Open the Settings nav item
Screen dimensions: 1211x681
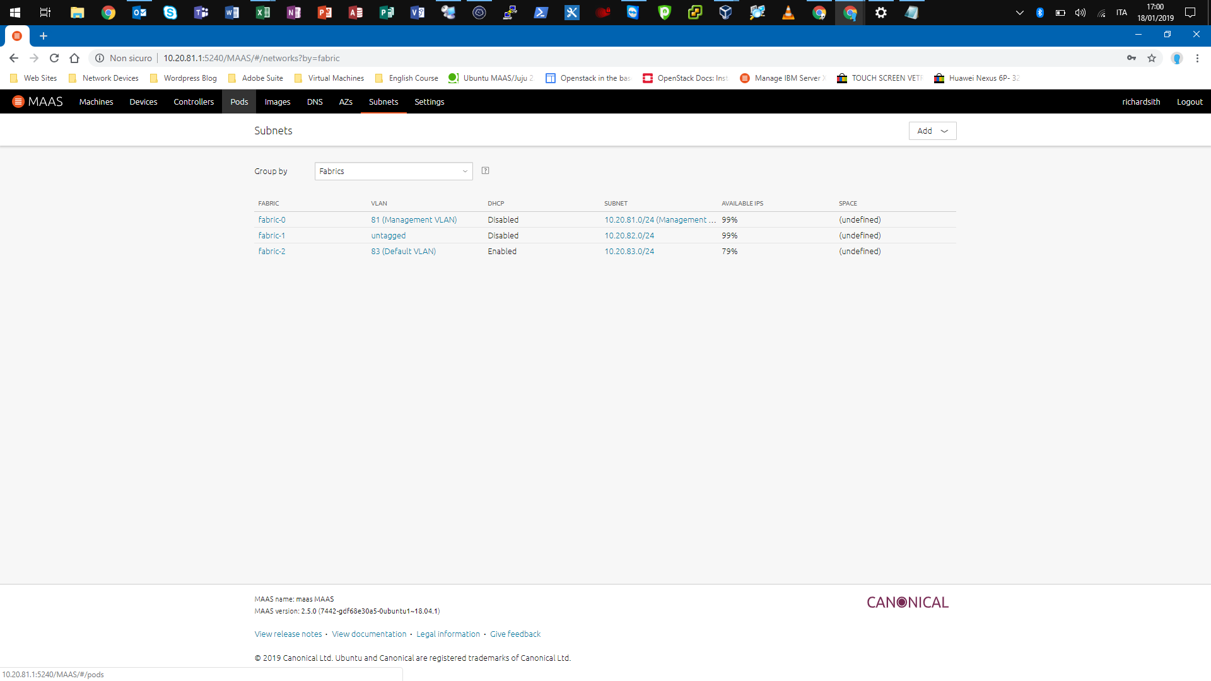point(429,102)
